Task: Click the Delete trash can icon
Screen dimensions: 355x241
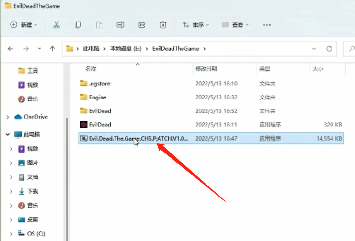Action: tap(163, 25)
